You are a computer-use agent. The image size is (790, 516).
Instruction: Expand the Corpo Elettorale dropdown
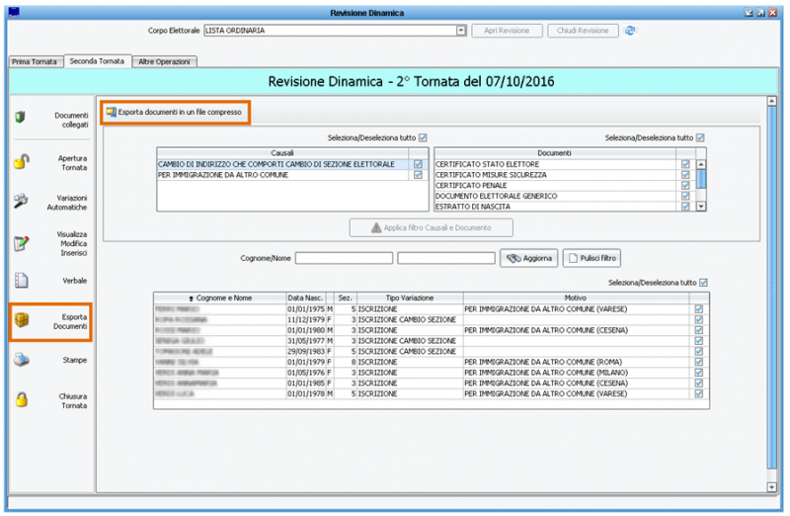461,31
